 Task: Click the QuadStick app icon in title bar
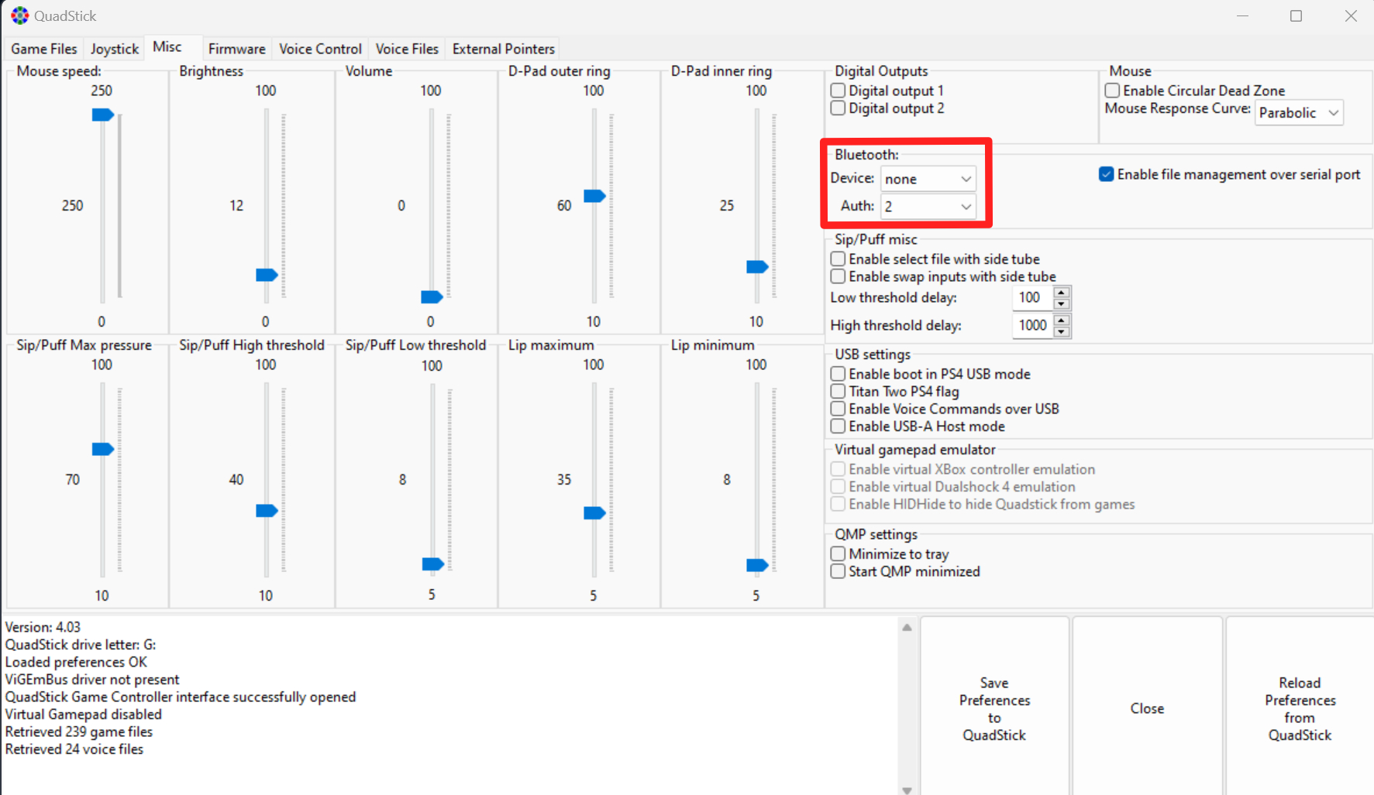pyautogui.click(x=19, y=15)
